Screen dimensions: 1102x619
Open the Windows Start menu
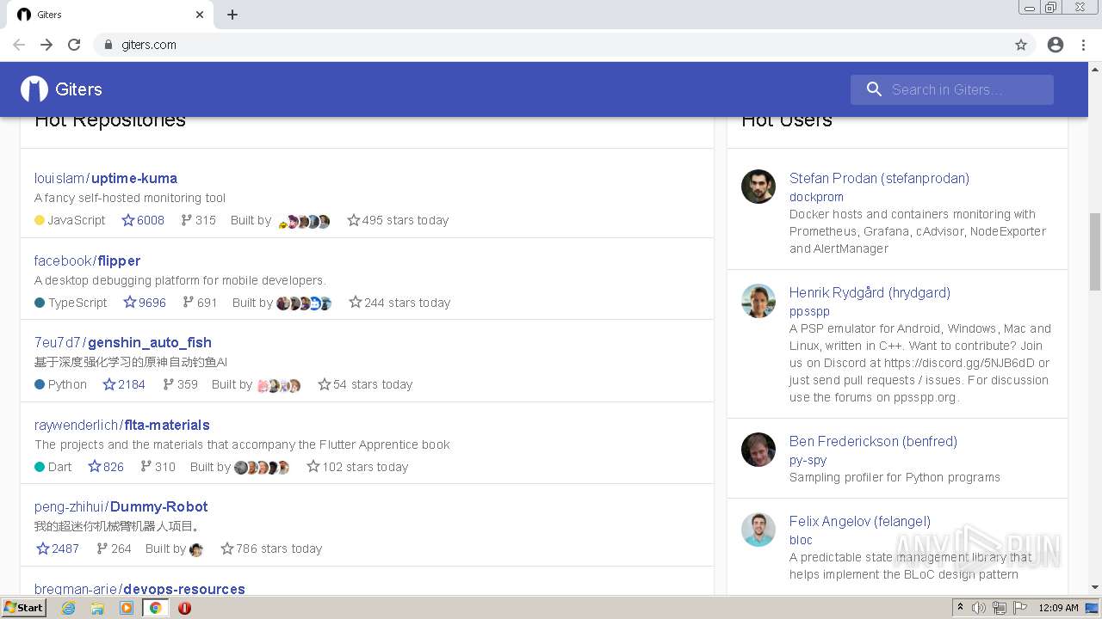[23, 608]
